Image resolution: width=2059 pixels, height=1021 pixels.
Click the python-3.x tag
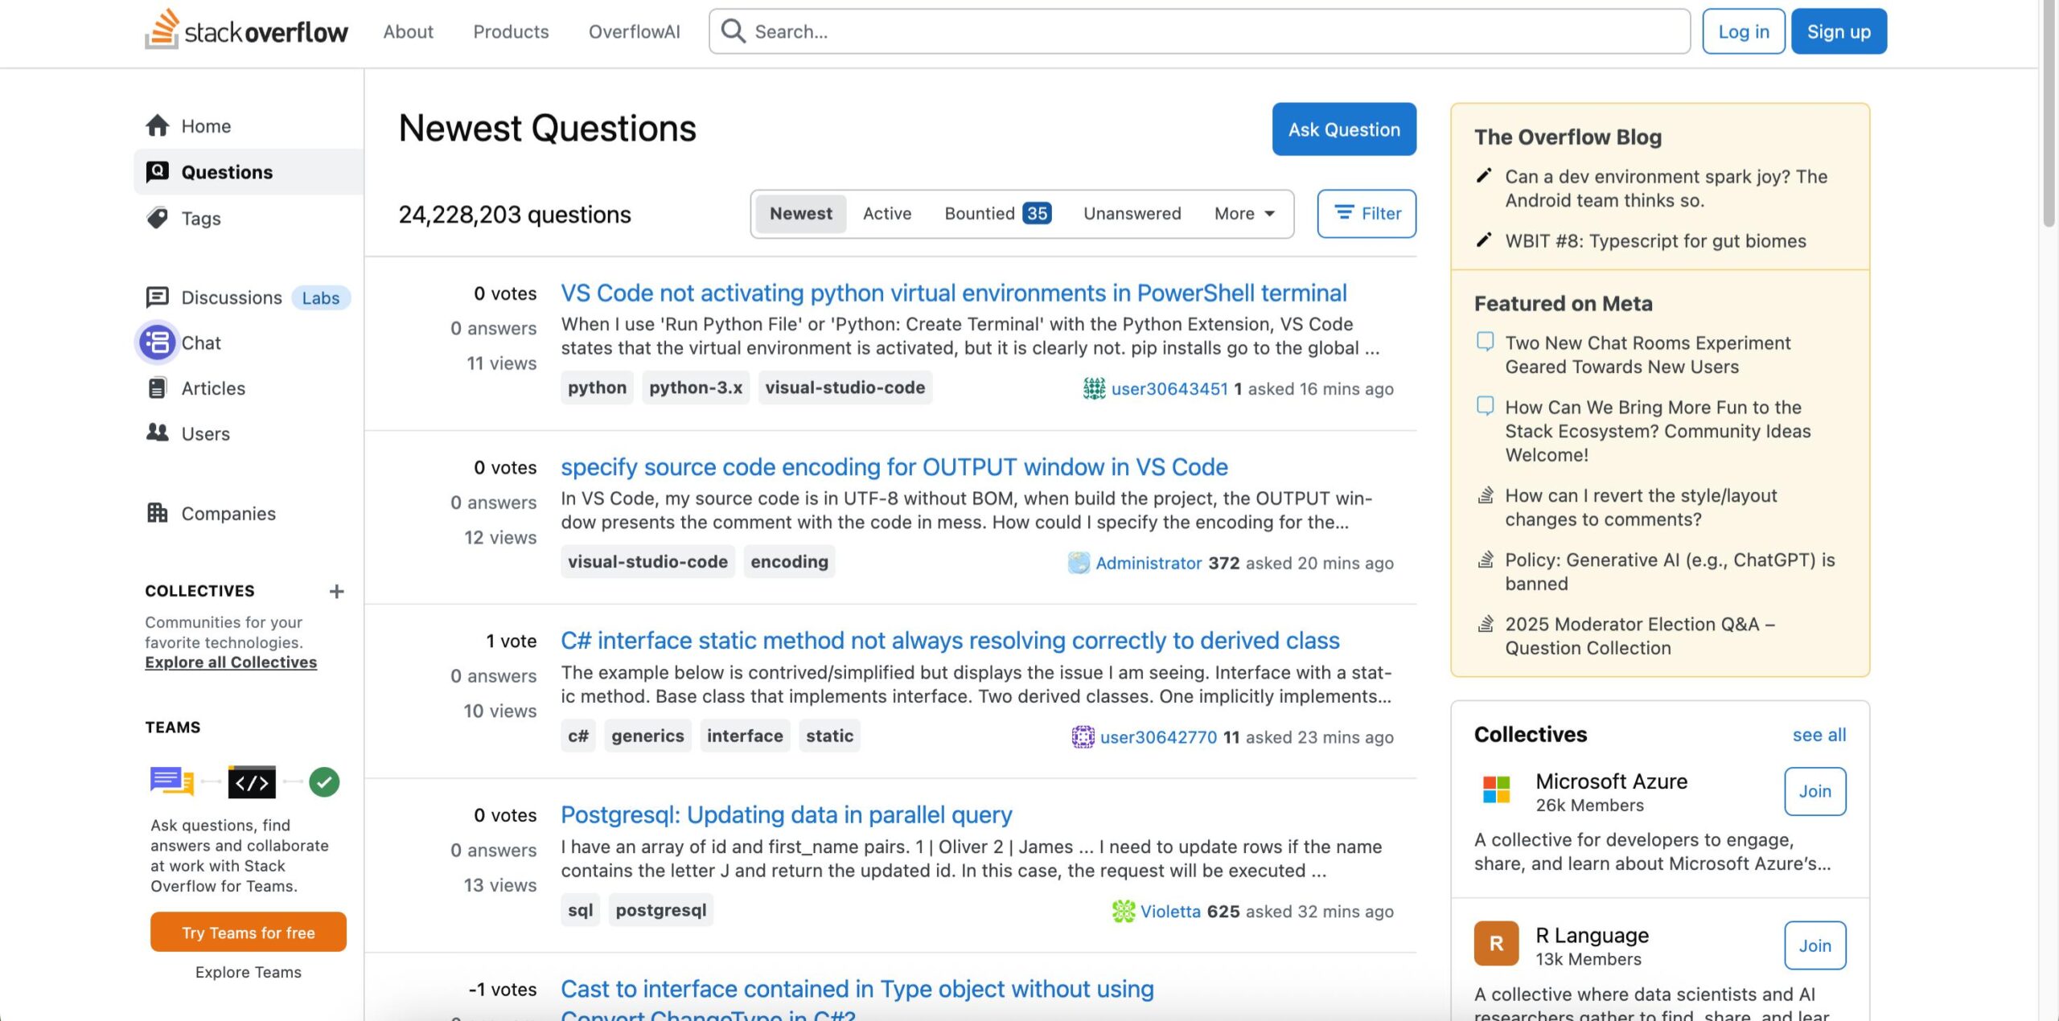click(x=696, y=387)
